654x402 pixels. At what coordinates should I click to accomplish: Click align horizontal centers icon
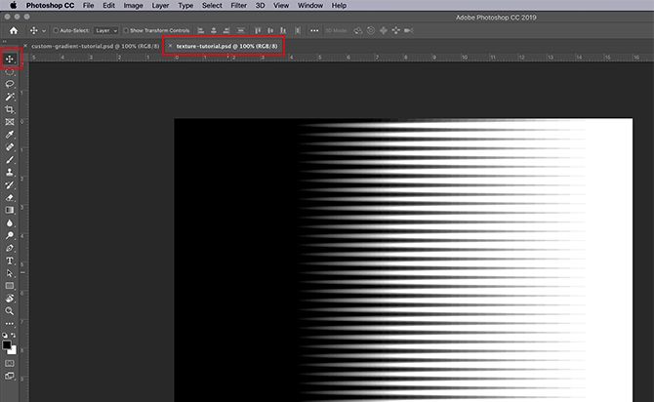click(x=213, y=30)
